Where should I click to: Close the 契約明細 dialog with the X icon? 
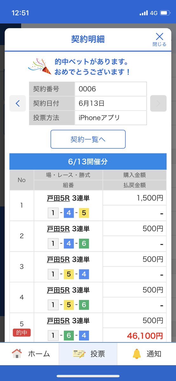(159, 37)
